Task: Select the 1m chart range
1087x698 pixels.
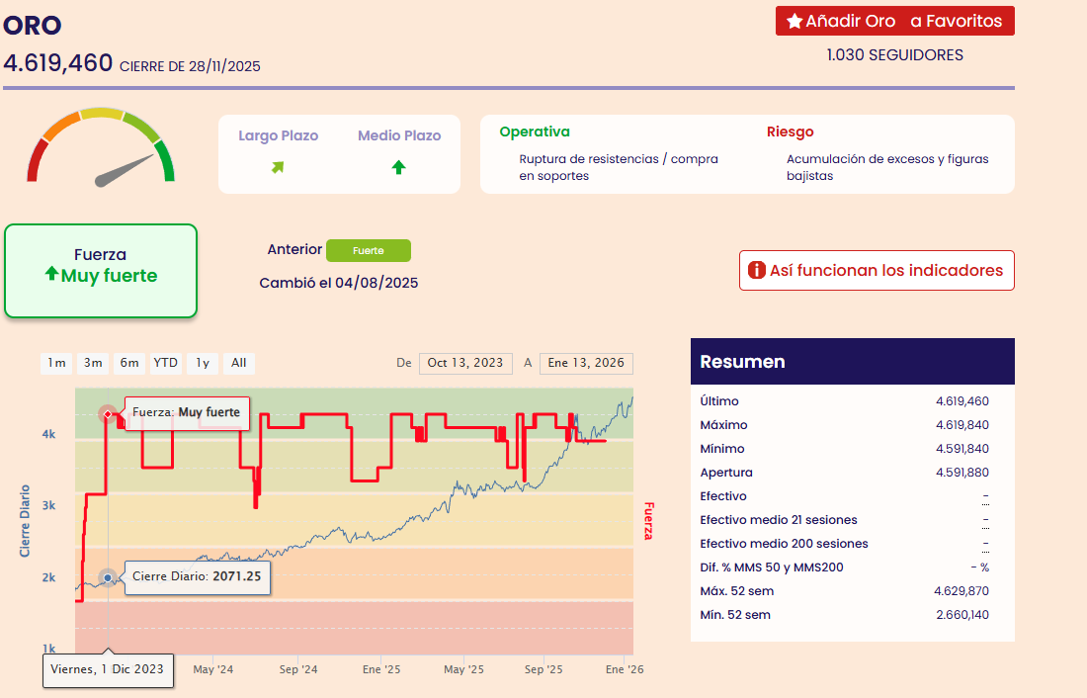Action: (56, 363)
